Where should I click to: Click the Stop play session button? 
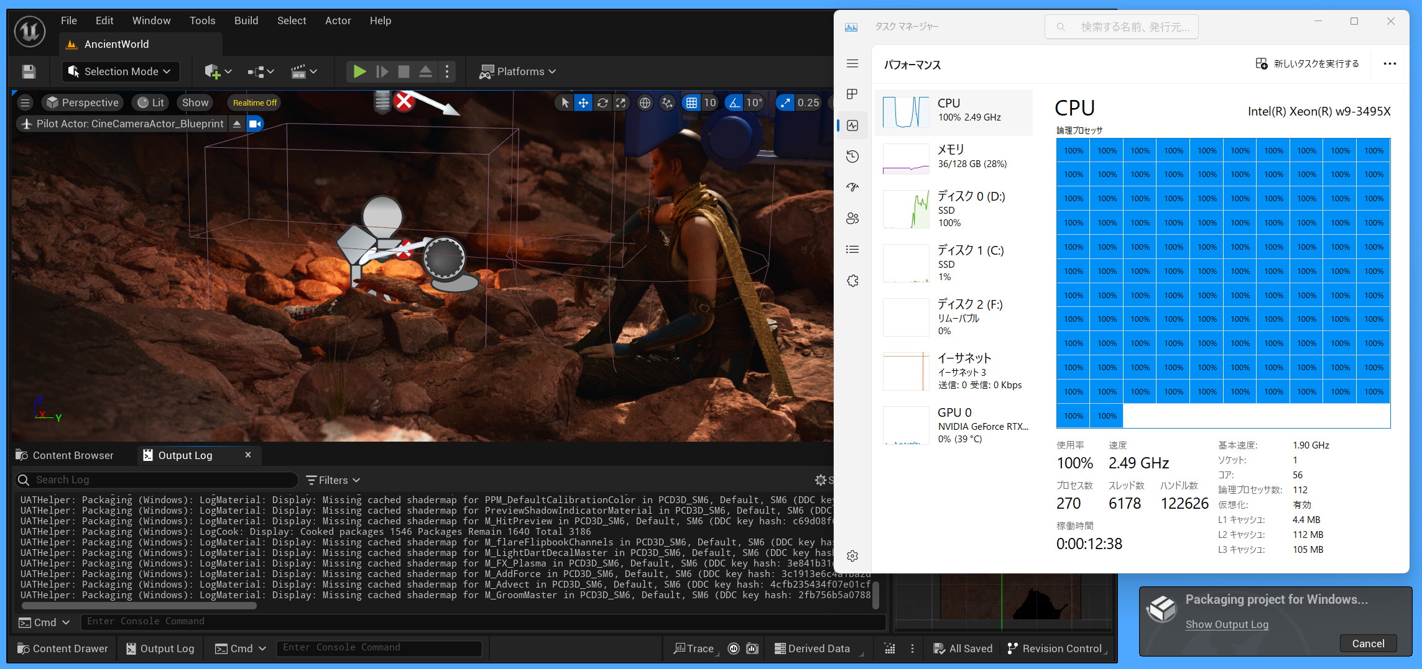pyautogui.click(x=404, y=71)
